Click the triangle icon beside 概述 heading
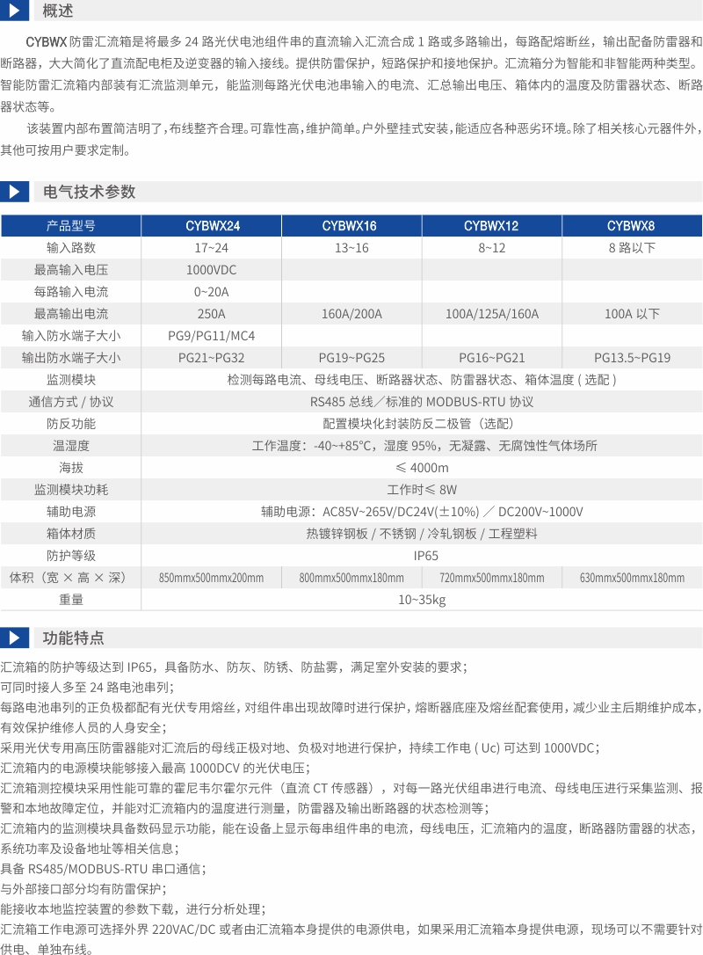703x955 pixels. pos(14,10)
